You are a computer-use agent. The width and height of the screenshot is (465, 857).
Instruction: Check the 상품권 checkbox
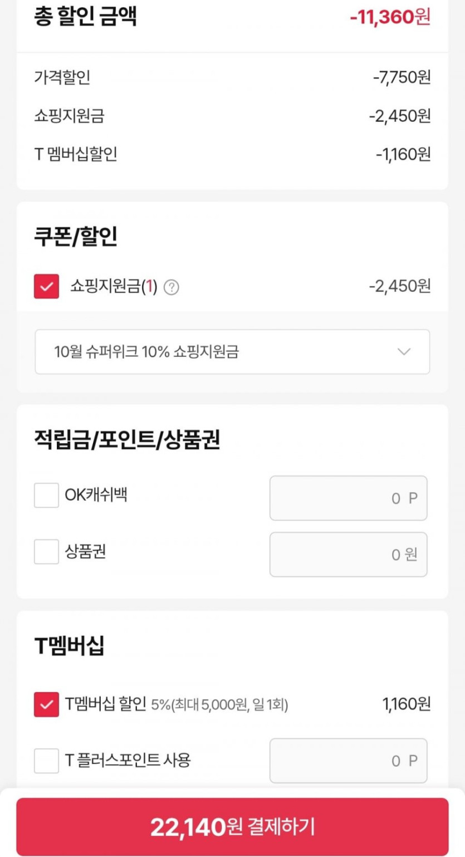[x=46, y=552]
